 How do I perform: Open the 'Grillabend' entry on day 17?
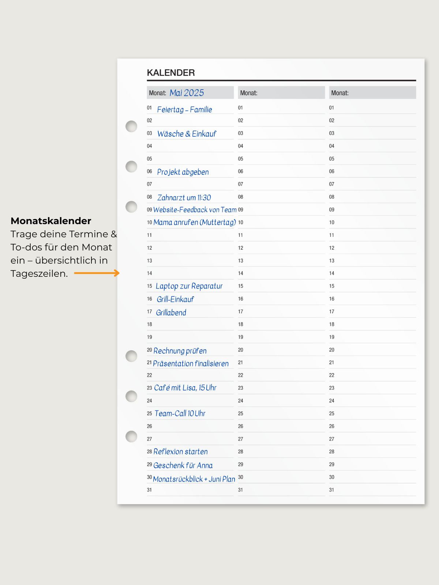(171, 313)
